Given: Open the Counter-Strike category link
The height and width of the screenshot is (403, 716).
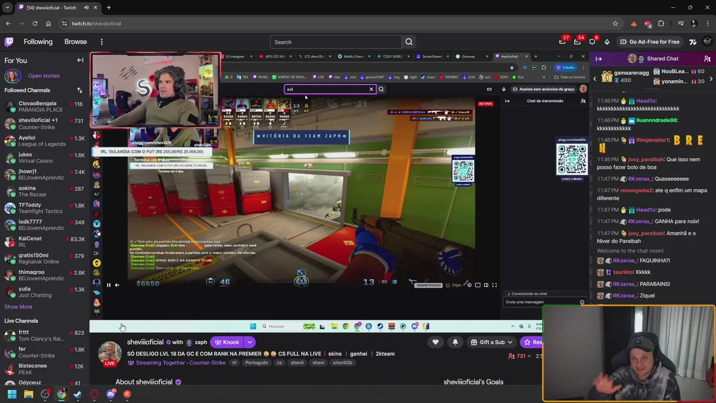Looking at the screenshot, I should point(207,363).
